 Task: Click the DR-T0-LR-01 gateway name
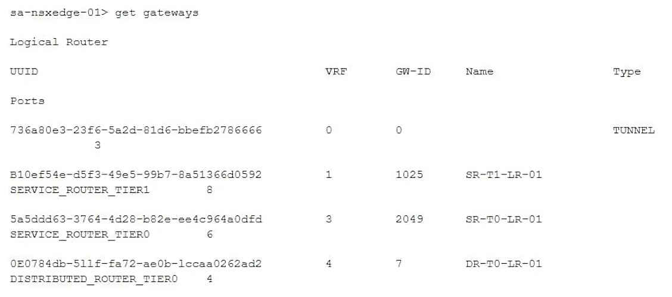pos(504,264)
